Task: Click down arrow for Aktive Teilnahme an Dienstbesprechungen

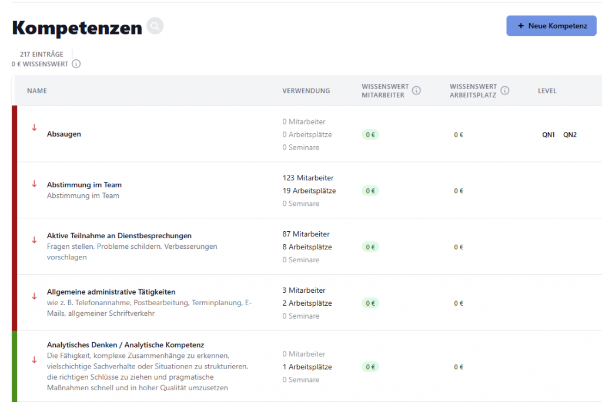Action: tap(34, 240)
